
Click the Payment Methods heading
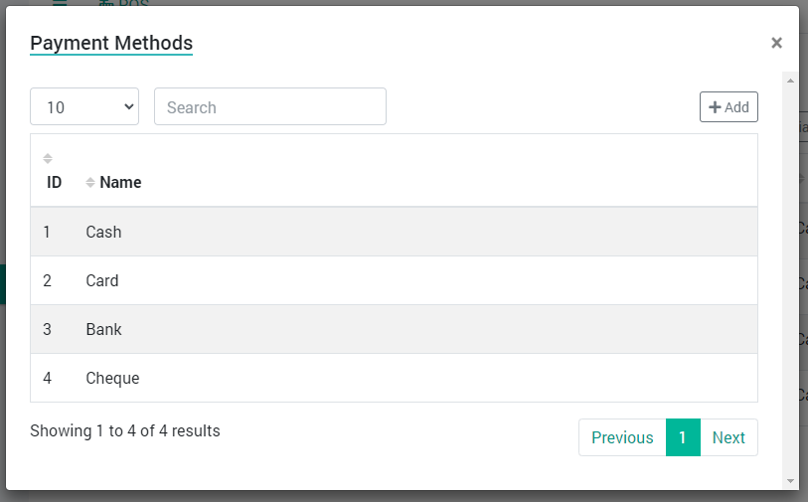tap(111, 44)
